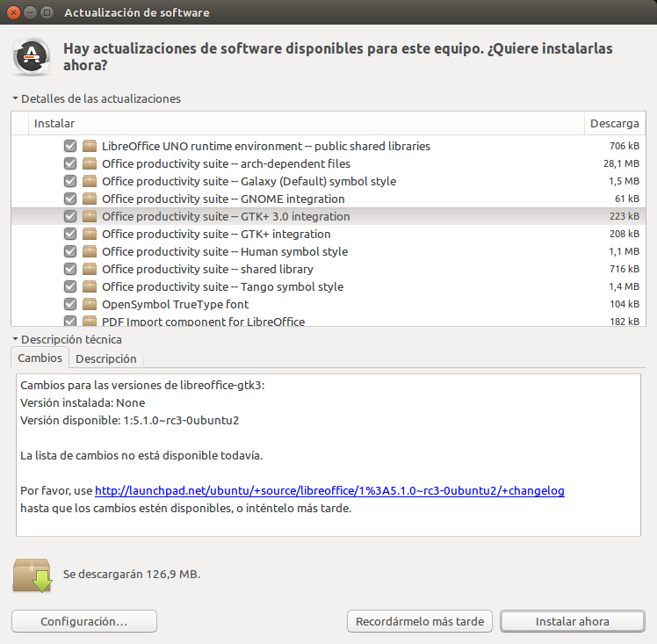Viewport: 657px width, 644px height.
Task: Click Instalar ahora button
Action: point(573,621)
